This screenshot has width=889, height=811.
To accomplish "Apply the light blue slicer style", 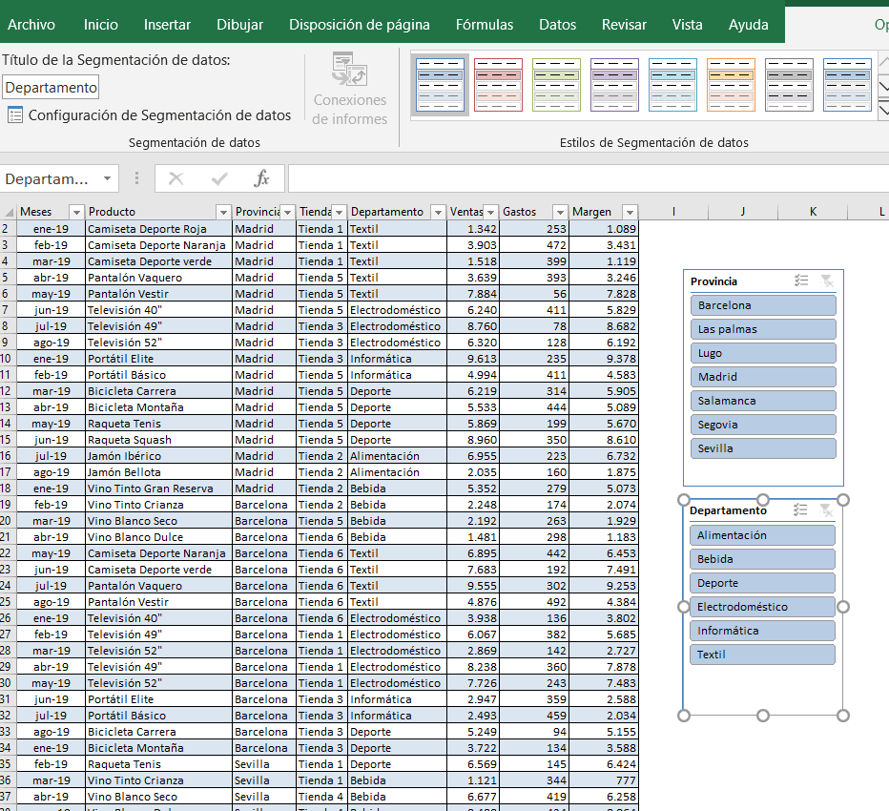I will tap(440, 85).
